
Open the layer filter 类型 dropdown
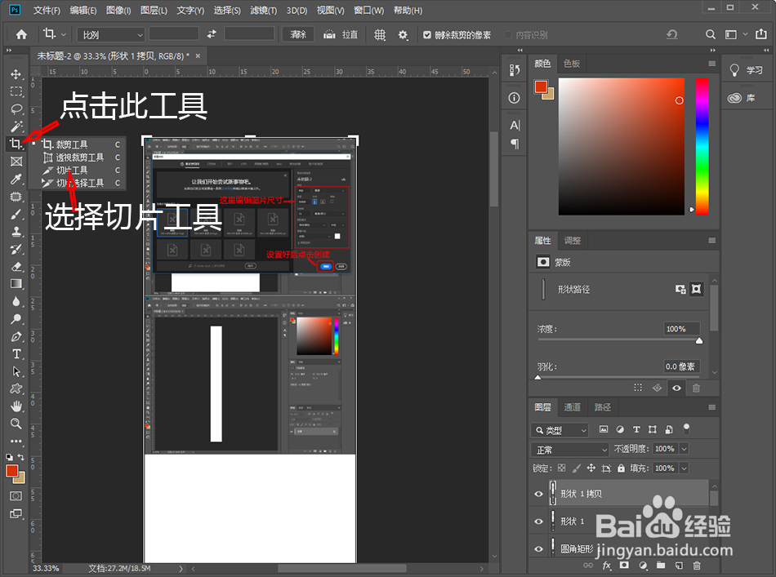[560, 430]
